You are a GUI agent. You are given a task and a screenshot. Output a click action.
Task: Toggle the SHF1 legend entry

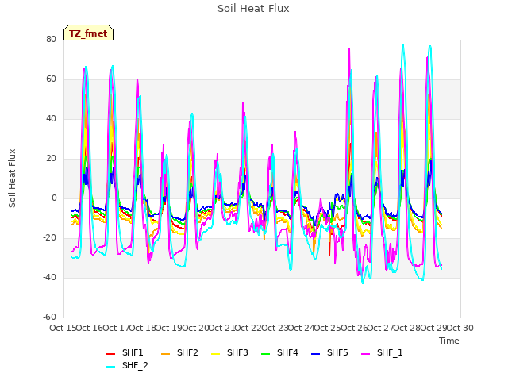[x=125, y=352]
